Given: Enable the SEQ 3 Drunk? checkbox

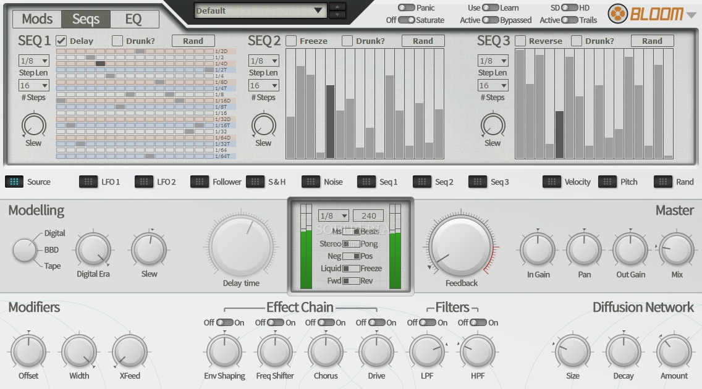Looking at the screenshot, I should pos(577,41).
